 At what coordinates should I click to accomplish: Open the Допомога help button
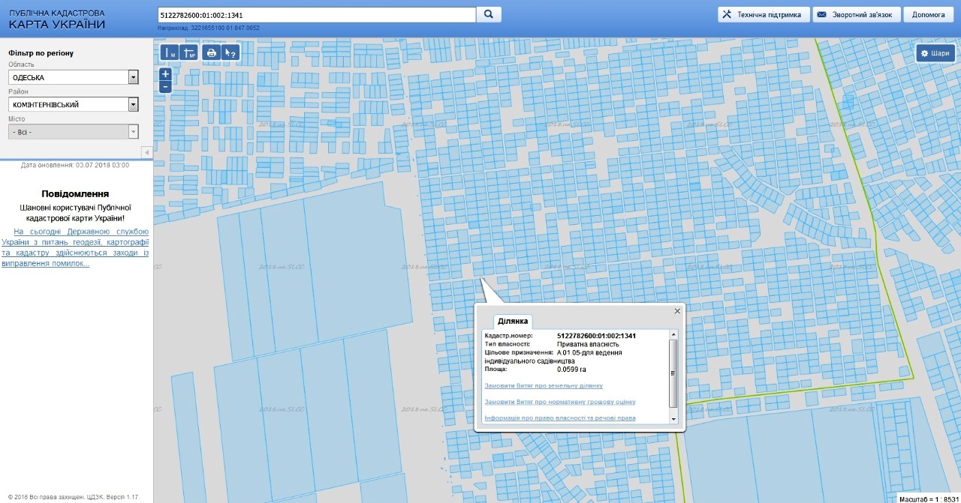click(x=928, y=14)
